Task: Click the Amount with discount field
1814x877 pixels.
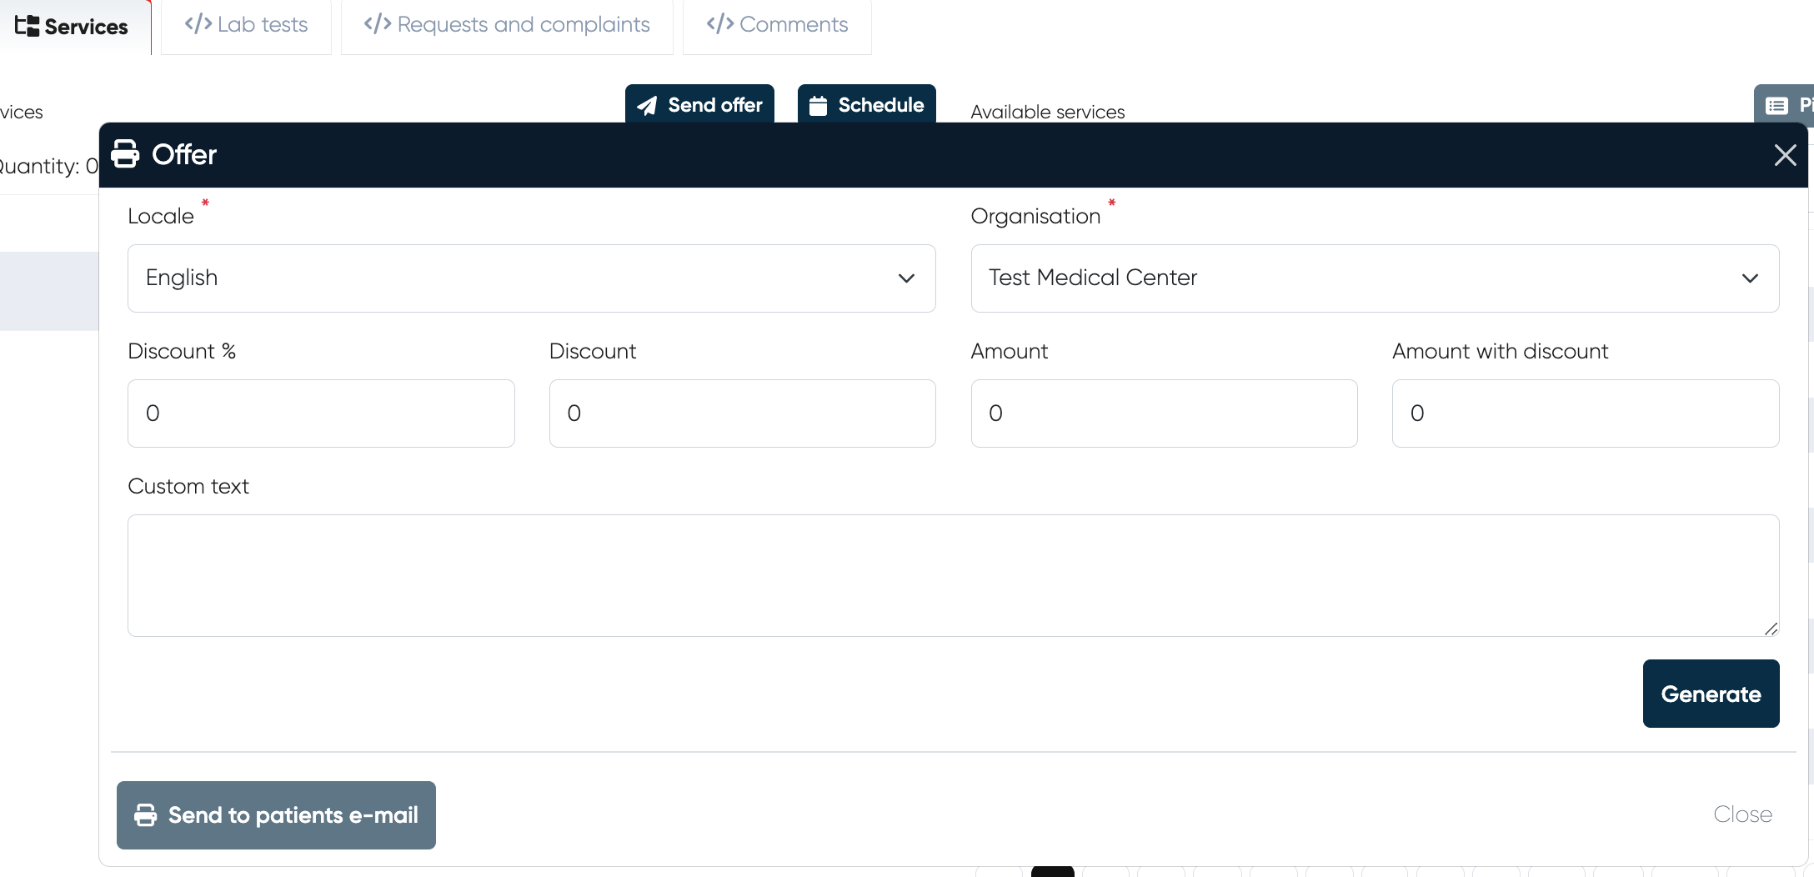Action: pos(1585,413)
